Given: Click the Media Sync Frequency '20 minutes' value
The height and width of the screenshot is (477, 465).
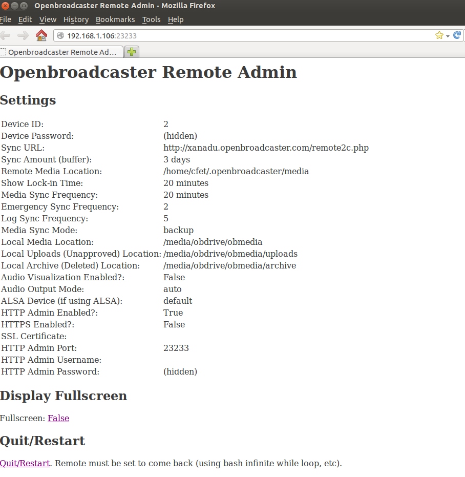Looking at the screenshot, I should [186, 195].
